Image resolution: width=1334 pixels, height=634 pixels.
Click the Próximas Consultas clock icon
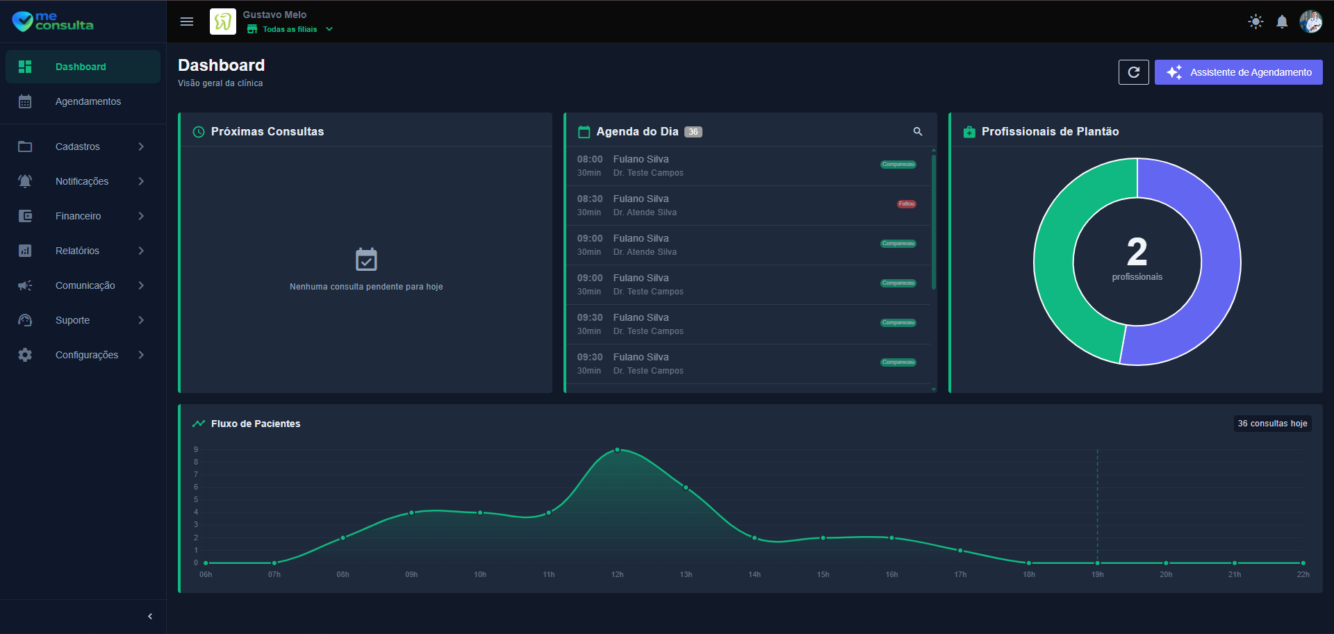(199, 132)
